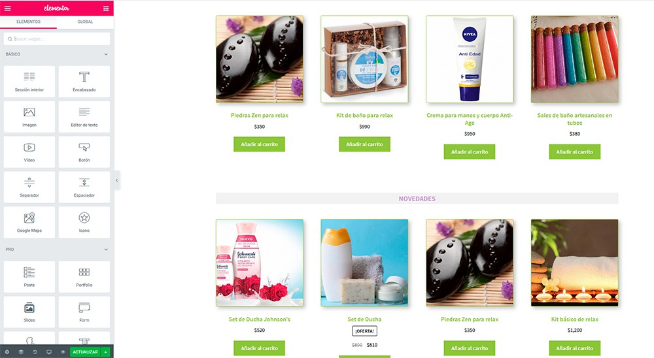Screen dimensions: 654x358
Task: Open settings gear in bottom bar
Action: coord(7,351)
